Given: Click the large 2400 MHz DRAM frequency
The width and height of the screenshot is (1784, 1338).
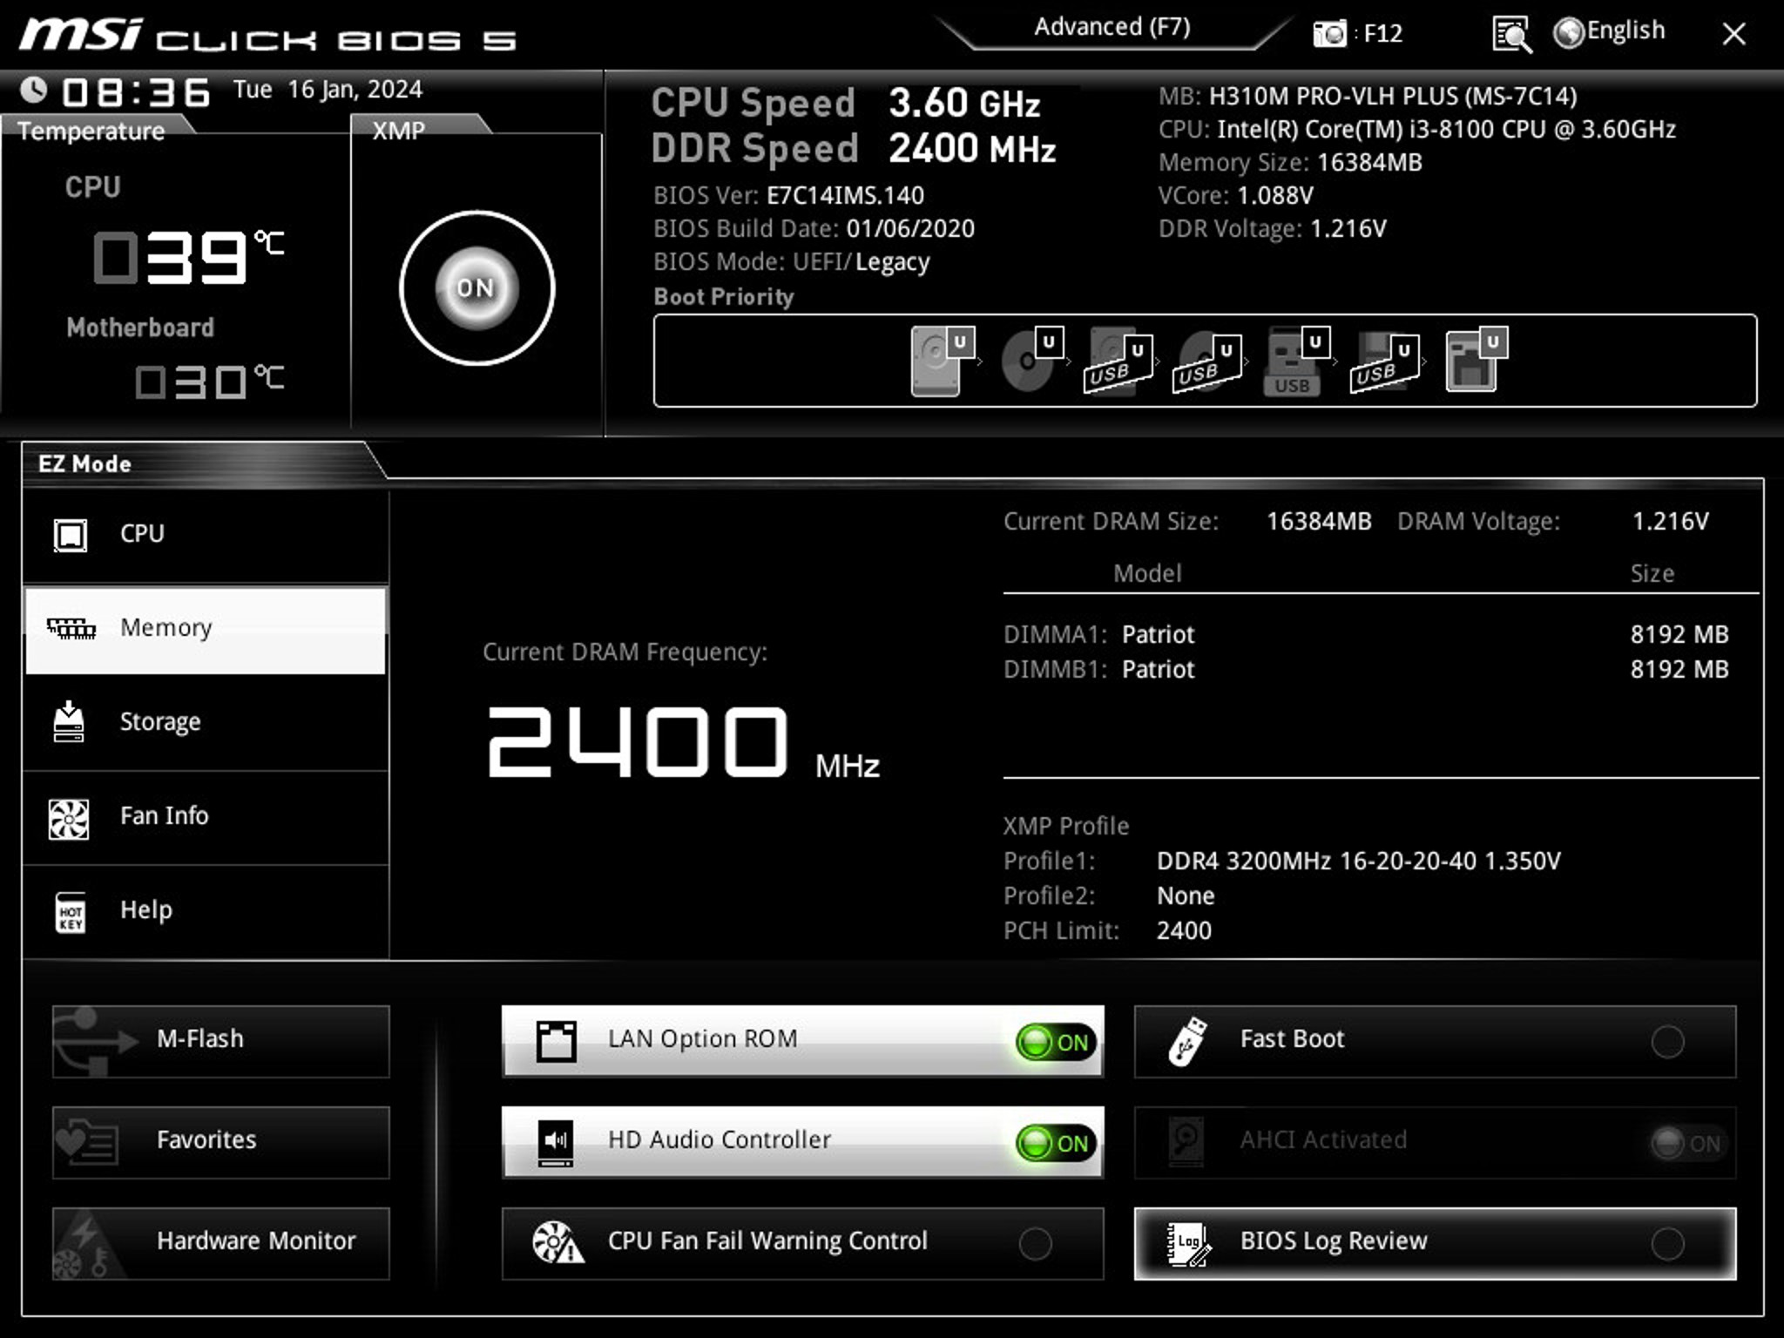Looking at the screenshot, I should pyautogui.click(x=683, y=742).
